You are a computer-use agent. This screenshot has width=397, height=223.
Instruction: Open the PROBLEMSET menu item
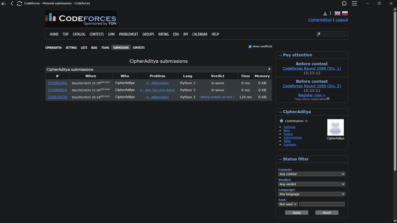[x=129, y=34]
